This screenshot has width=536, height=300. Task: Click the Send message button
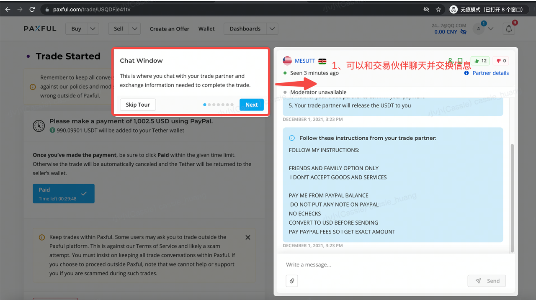click(x=487, y=281)
